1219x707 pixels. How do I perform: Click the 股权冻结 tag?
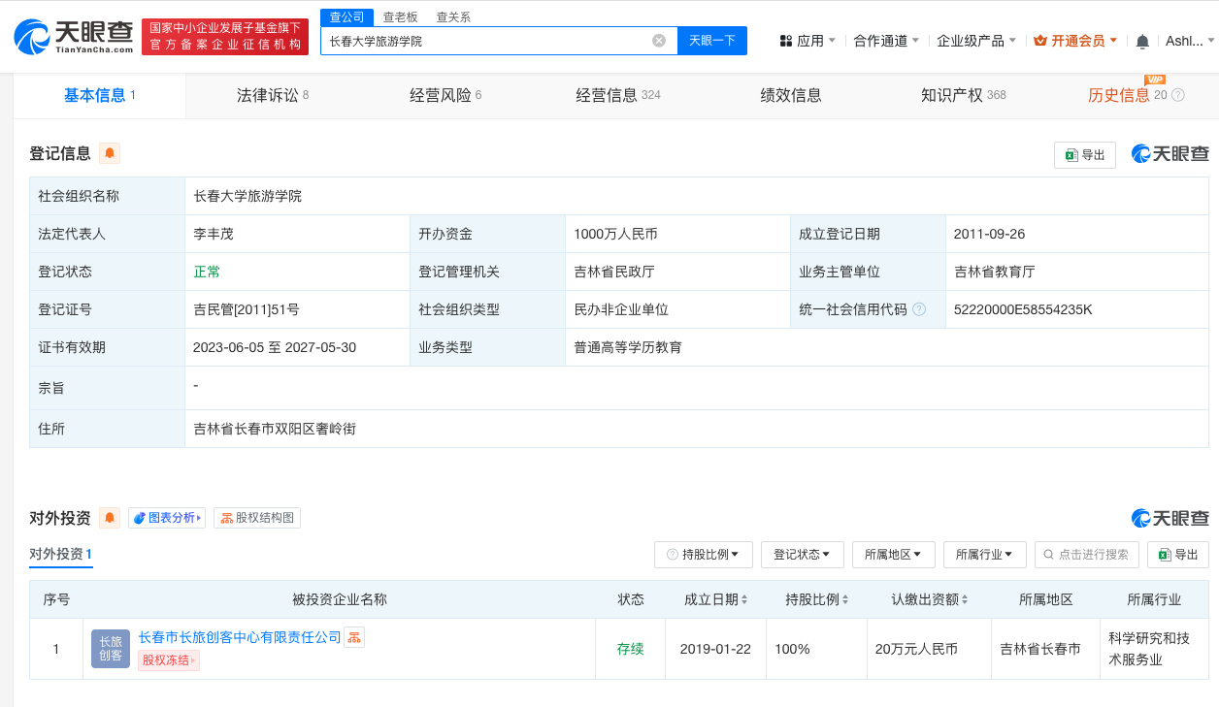pos(168,660)
